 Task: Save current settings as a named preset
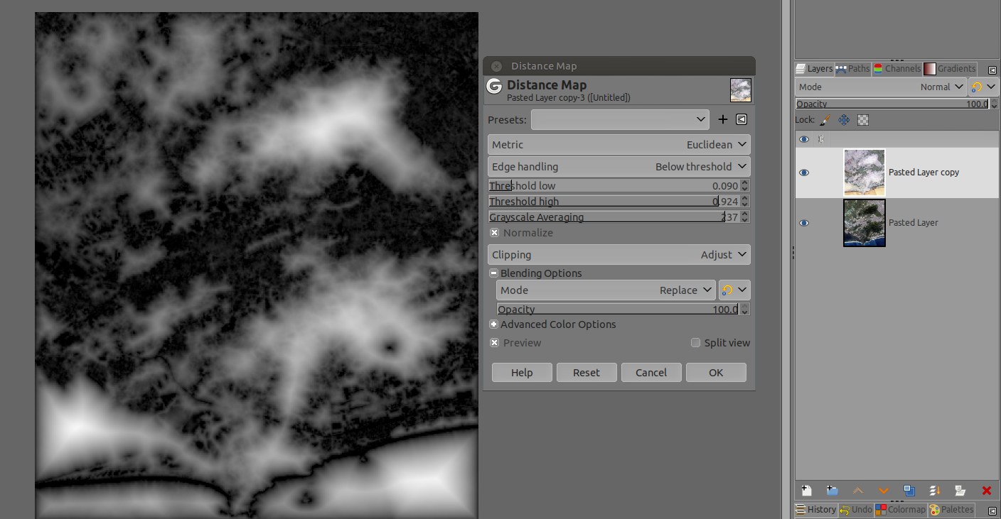point(723,119)
